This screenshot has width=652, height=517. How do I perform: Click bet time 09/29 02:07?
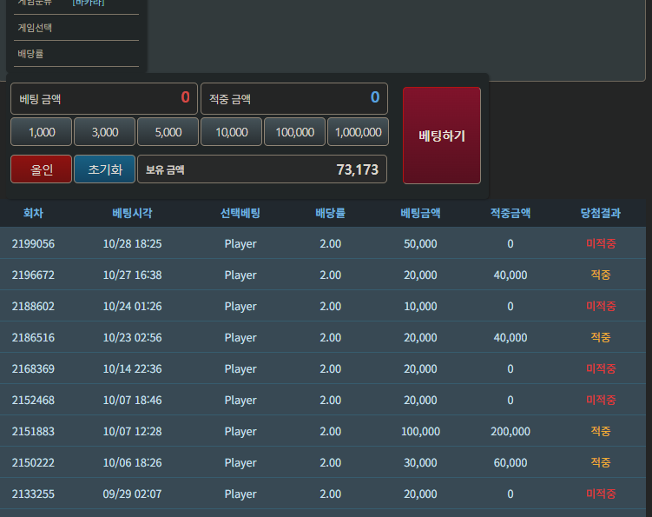pos(132,494)
